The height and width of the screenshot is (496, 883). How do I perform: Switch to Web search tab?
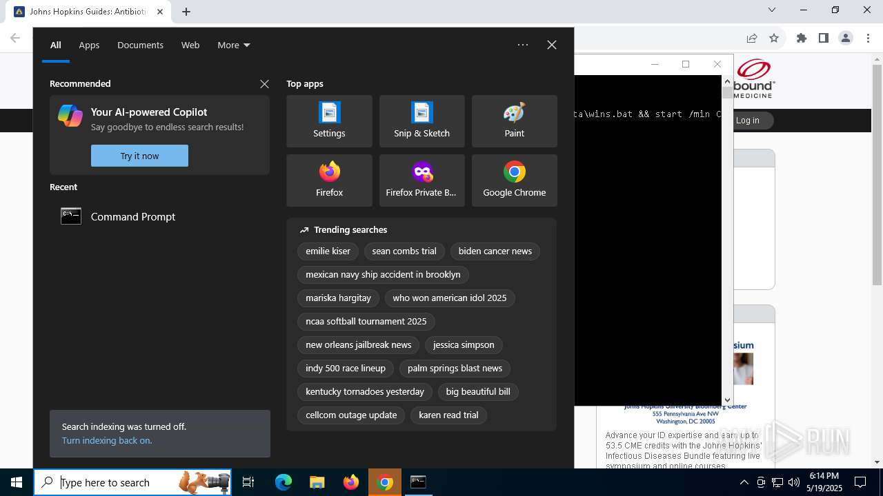190,45
